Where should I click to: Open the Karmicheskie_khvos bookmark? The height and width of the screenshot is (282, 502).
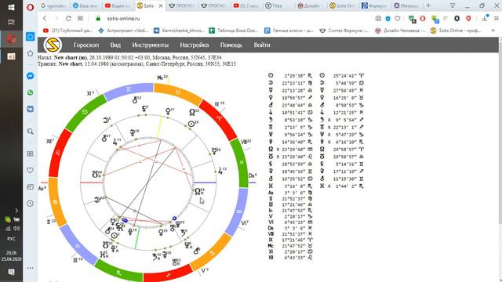pos(179,31)
